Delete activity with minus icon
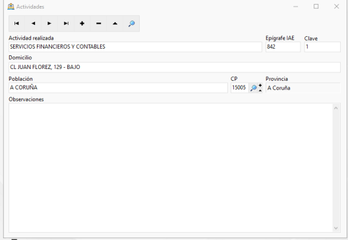Screen dimensions: 348x240 pos(99,24)
